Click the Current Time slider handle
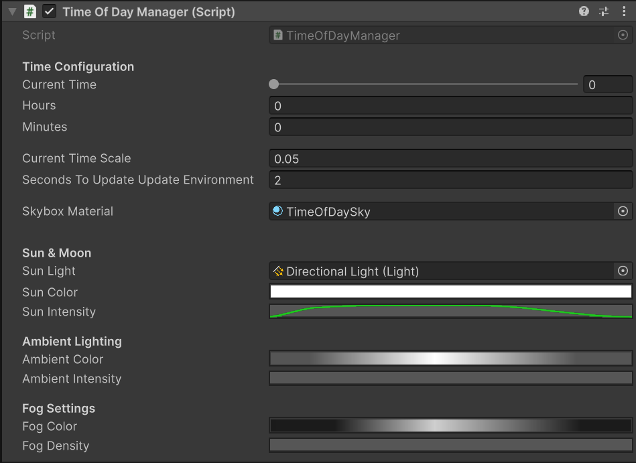This screenshot has width=636, height=463. tap(273, 84)
